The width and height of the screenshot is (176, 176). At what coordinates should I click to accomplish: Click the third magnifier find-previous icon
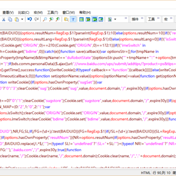pos(58,20)
